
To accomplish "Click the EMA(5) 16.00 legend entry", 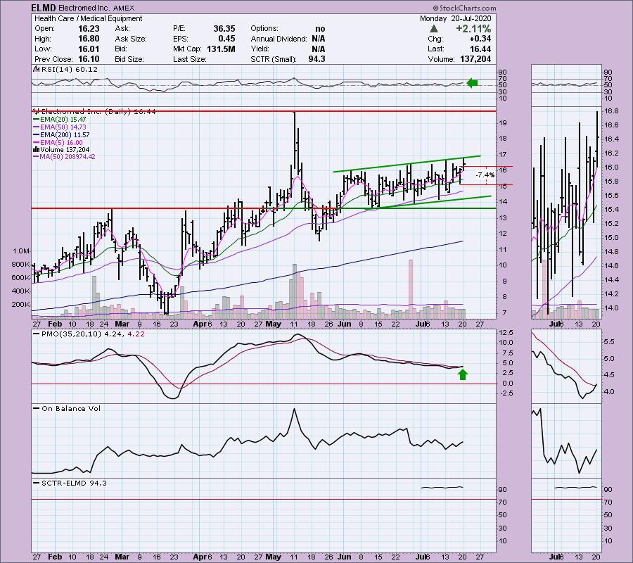I will tap(61, 143).
